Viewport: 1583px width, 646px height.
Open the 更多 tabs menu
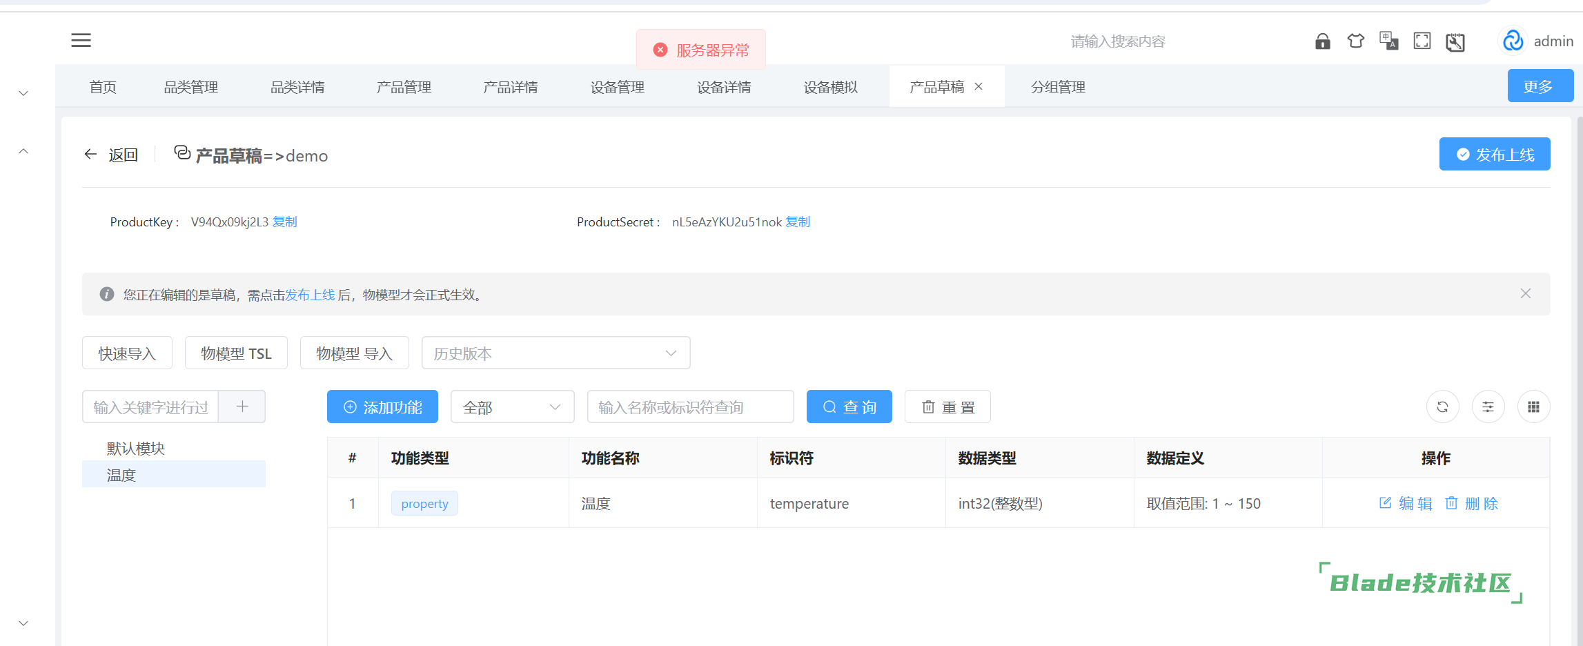point(1540,86)
